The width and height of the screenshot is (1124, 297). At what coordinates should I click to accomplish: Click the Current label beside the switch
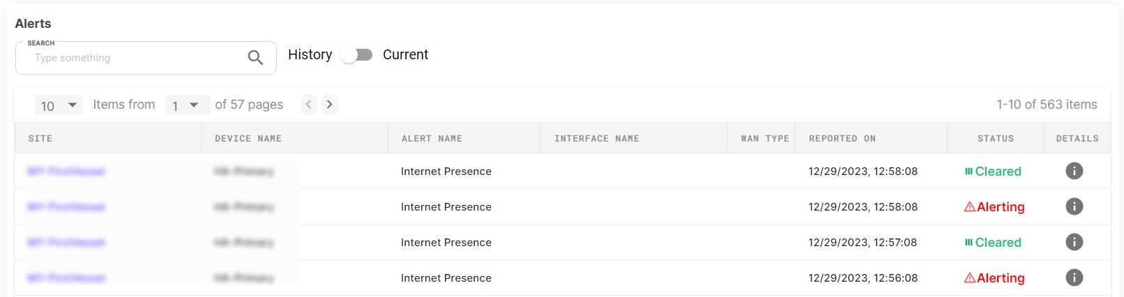405,55
